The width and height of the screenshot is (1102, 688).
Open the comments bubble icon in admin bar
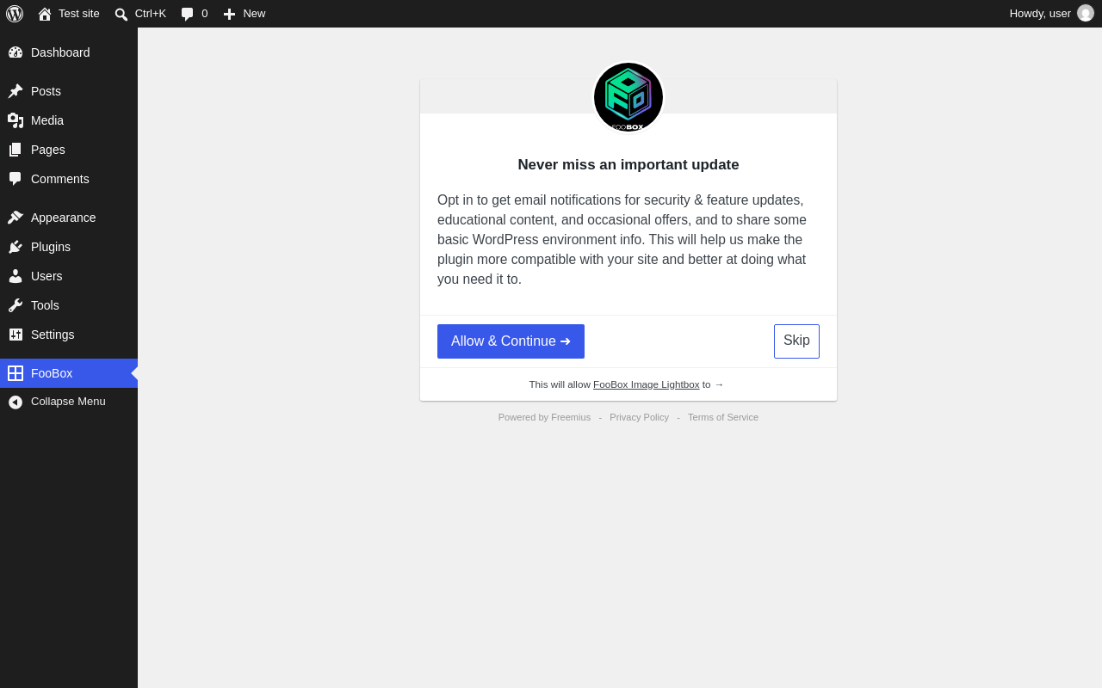187,14
